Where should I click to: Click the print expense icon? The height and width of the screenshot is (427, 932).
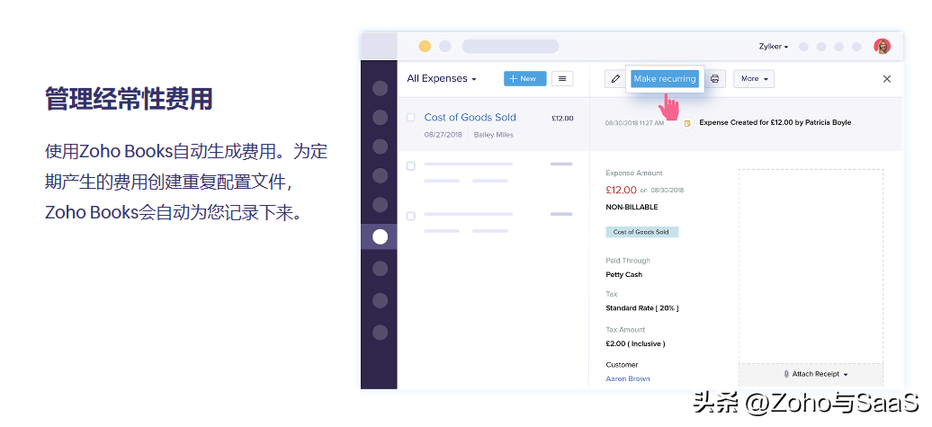(715, 79)
